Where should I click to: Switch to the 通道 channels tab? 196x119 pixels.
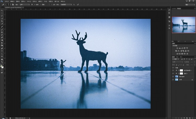[x=177, y=57]
